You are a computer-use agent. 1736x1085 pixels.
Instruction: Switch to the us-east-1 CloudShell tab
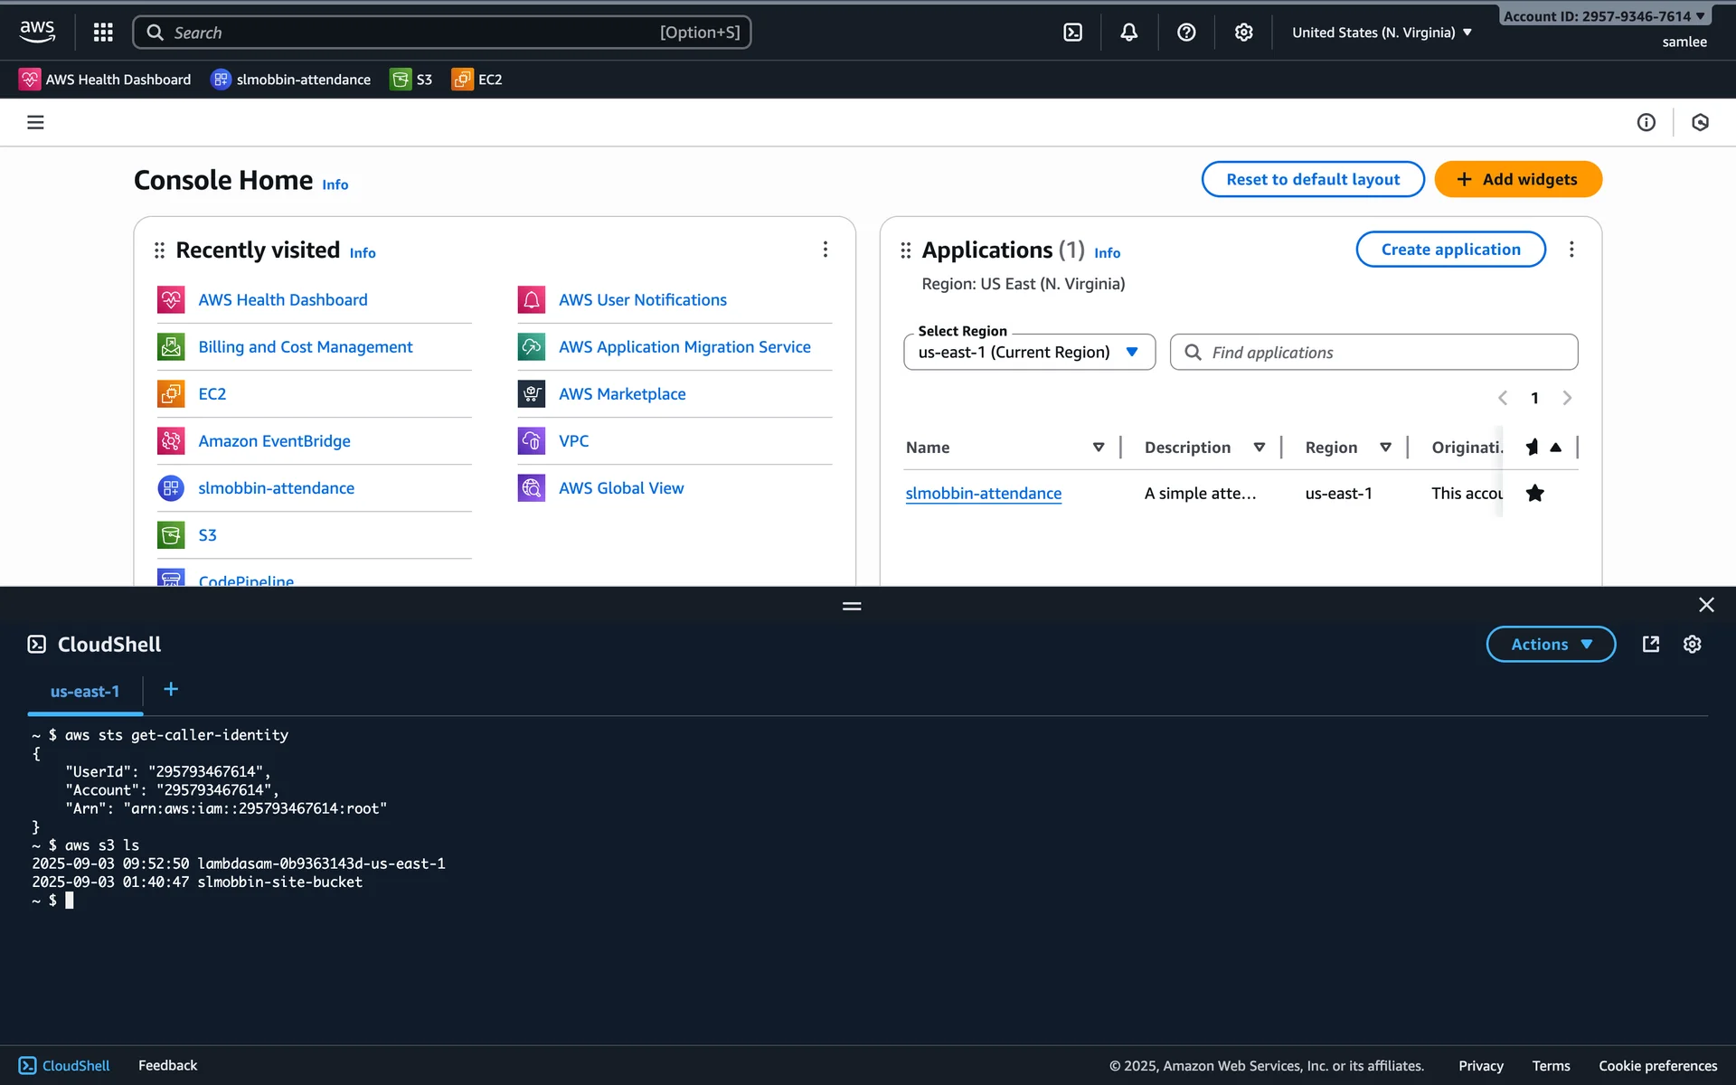click(x=85, y=692)
